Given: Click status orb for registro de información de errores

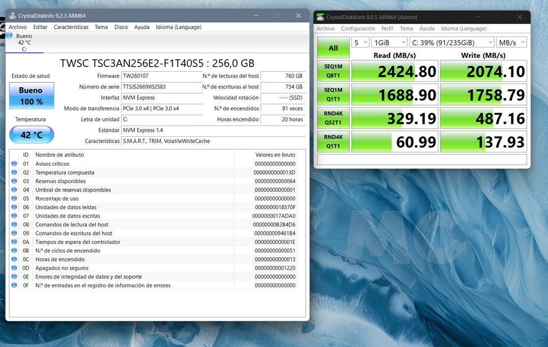Looking at the screenshot, I should [x=14, y=285].
